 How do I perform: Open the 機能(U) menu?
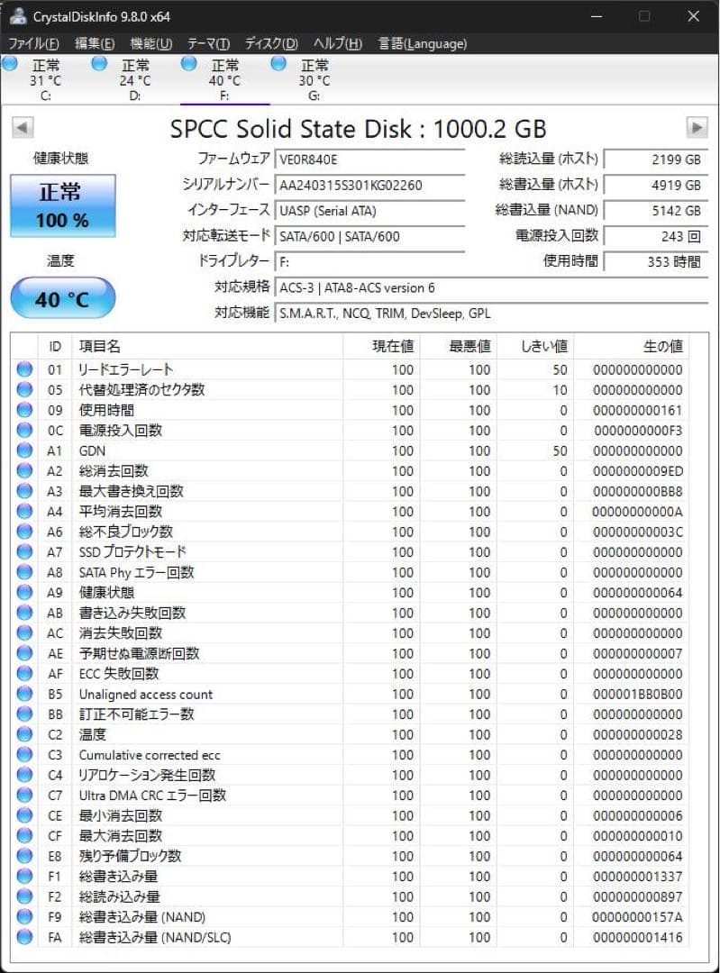(x=150, y=43)
